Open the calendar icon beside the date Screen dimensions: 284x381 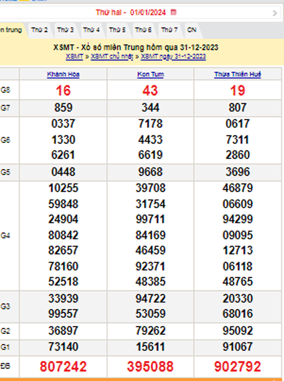coord(173,12)
